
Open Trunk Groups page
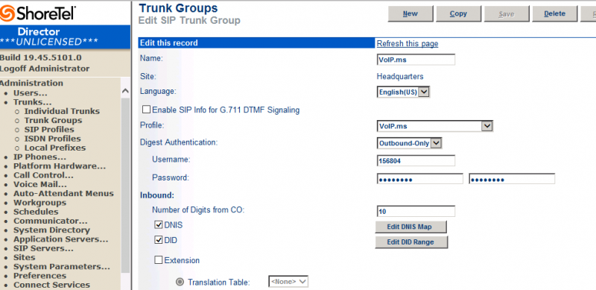point(53,120)
